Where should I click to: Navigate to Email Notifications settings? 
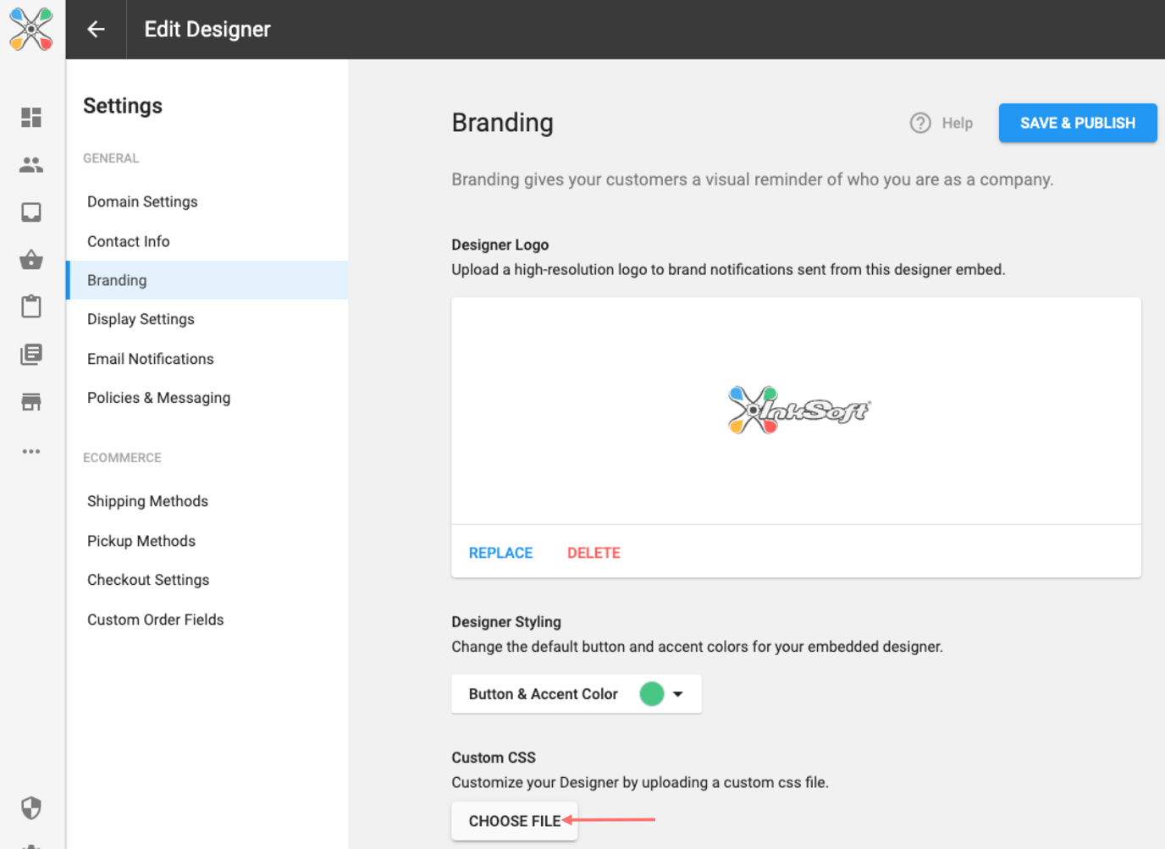click(x=151, y=359)
